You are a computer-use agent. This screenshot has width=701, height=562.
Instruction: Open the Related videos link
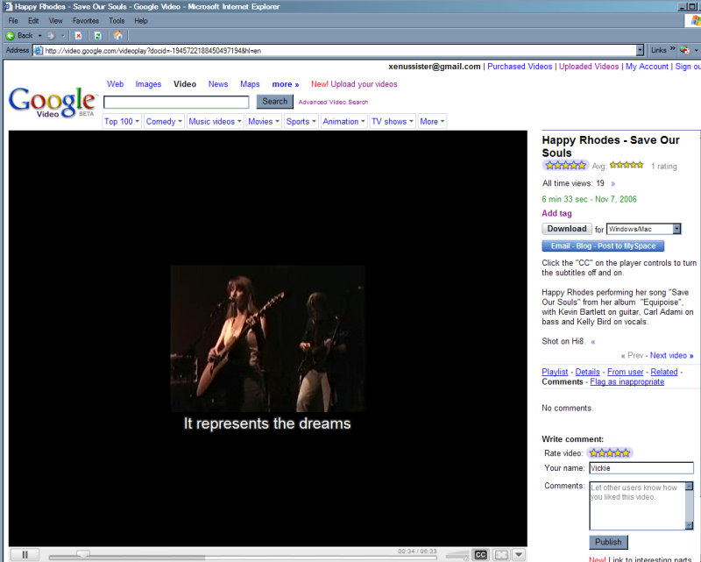pyautogui.click(x=664, y=372)
